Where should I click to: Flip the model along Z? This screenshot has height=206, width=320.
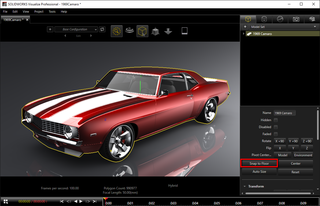pyautogui.click(x=307, y=148)
